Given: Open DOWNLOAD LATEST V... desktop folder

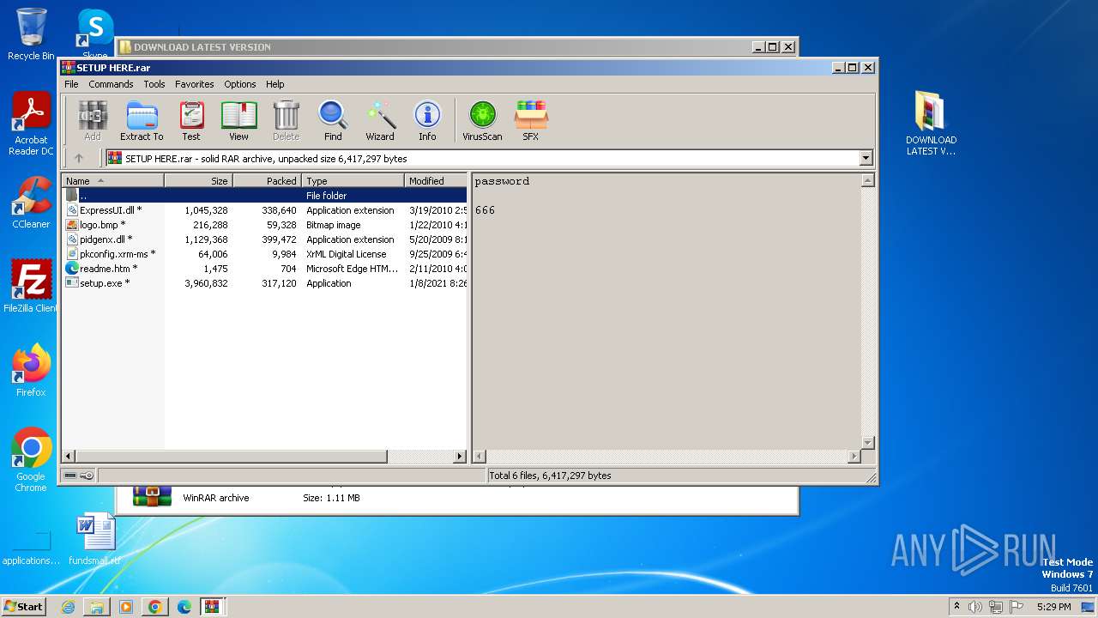Looking at the screenshot, I should coord(931,124).
